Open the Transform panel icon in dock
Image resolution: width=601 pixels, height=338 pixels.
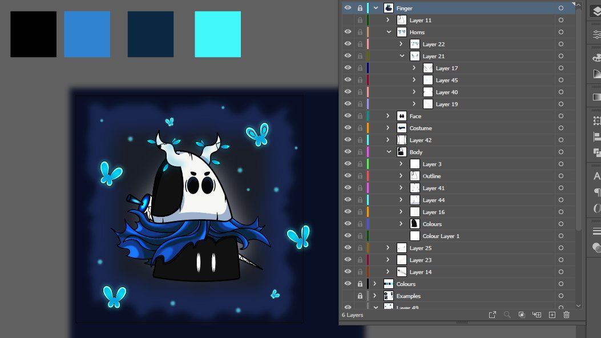point(596,120)
